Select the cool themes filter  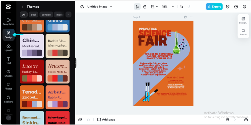33,15
